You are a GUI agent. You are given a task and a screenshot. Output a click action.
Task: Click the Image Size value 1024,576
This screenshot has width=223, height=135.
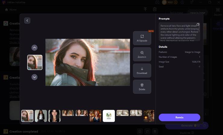pyautogui.click(x=196, y=62)
